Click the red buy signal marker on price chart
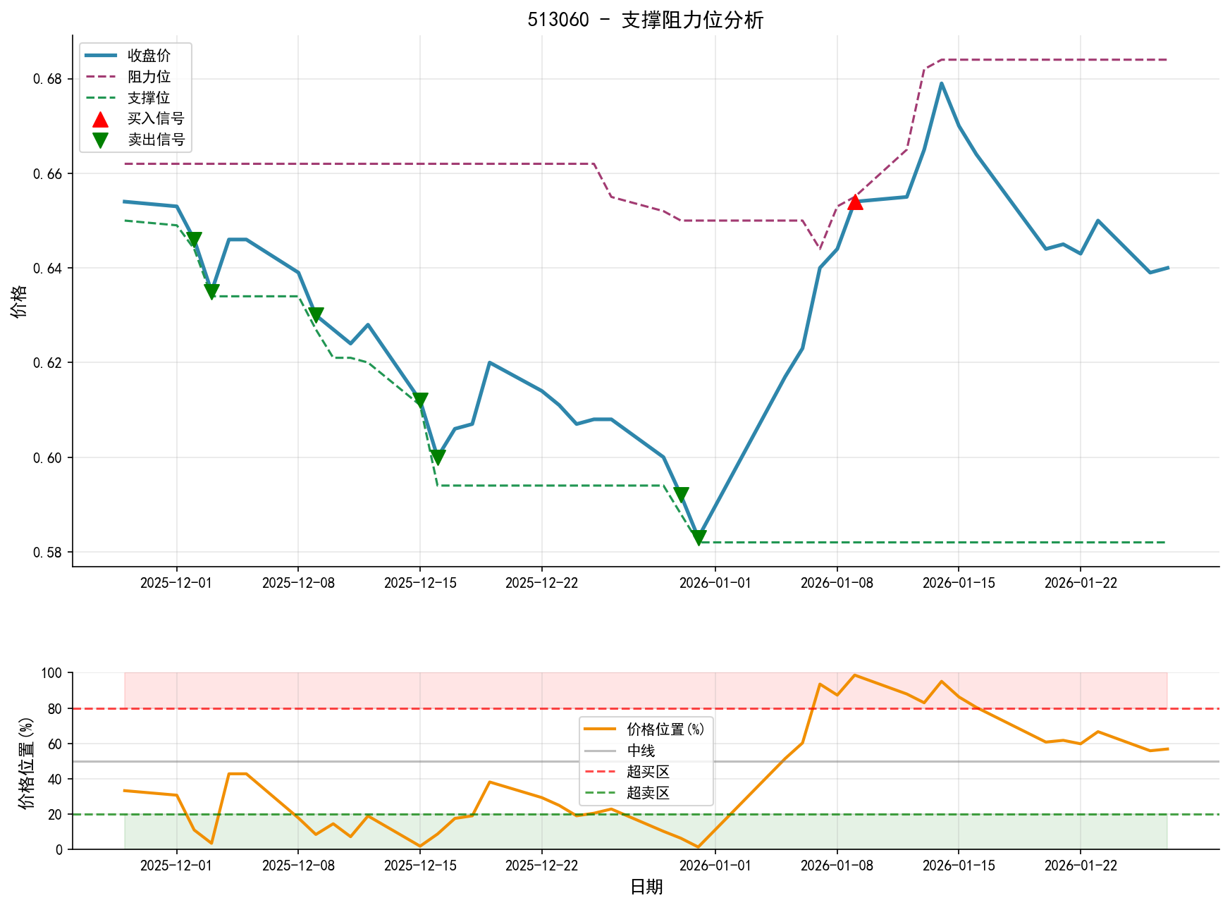This screenshot has height=905, width=1230. point(855,202)
